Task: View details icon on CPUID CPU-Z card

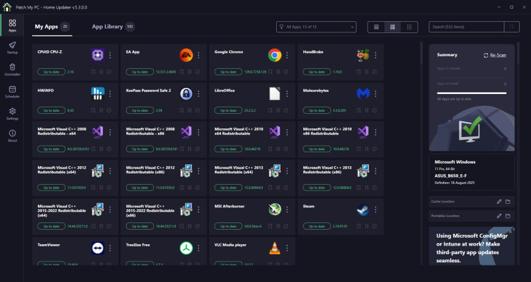Action: click(x=93, y=72)
